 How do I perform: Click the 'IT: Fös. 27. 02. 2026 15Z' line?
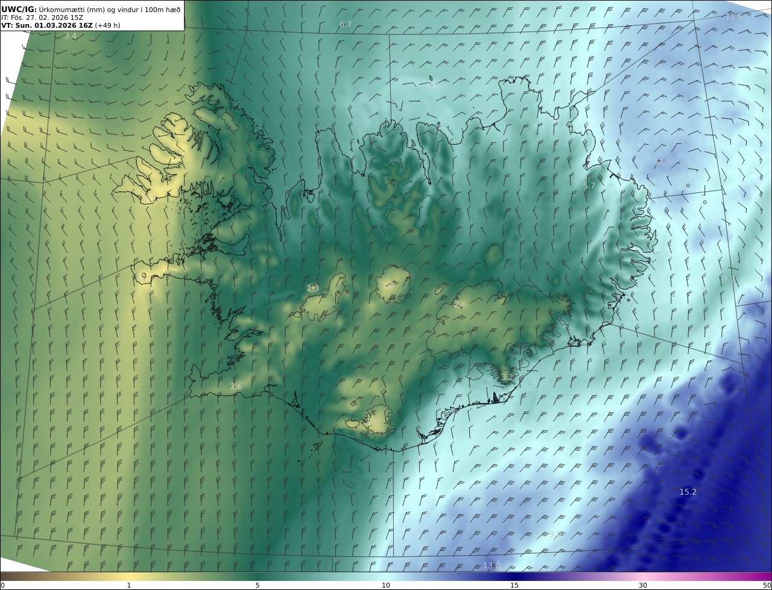pyautogui.click(x=42, y=17)
